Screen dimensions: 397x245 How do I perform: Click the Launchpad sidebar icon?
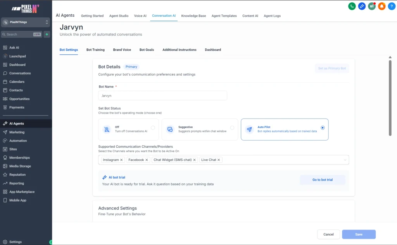pos(5,56)
